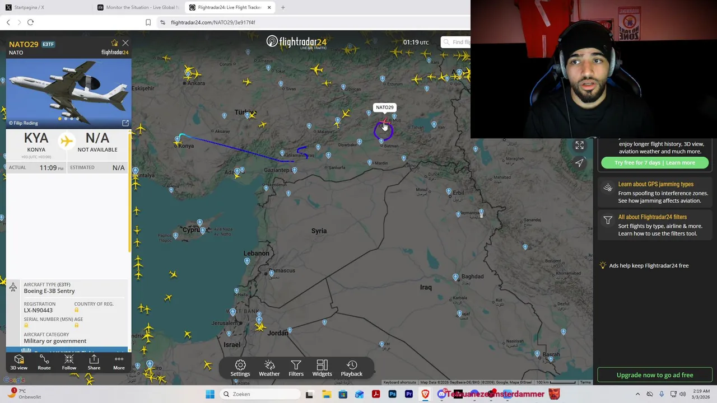Click the Find flights search box
Image resolution: width=717 pixels, height=403 pixels.
pos(455,42)
